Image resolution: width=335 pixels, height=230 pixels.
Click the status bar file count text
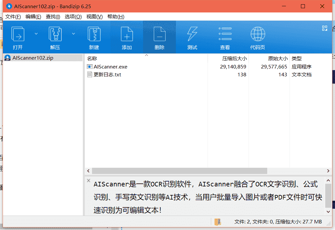point(278,222)
